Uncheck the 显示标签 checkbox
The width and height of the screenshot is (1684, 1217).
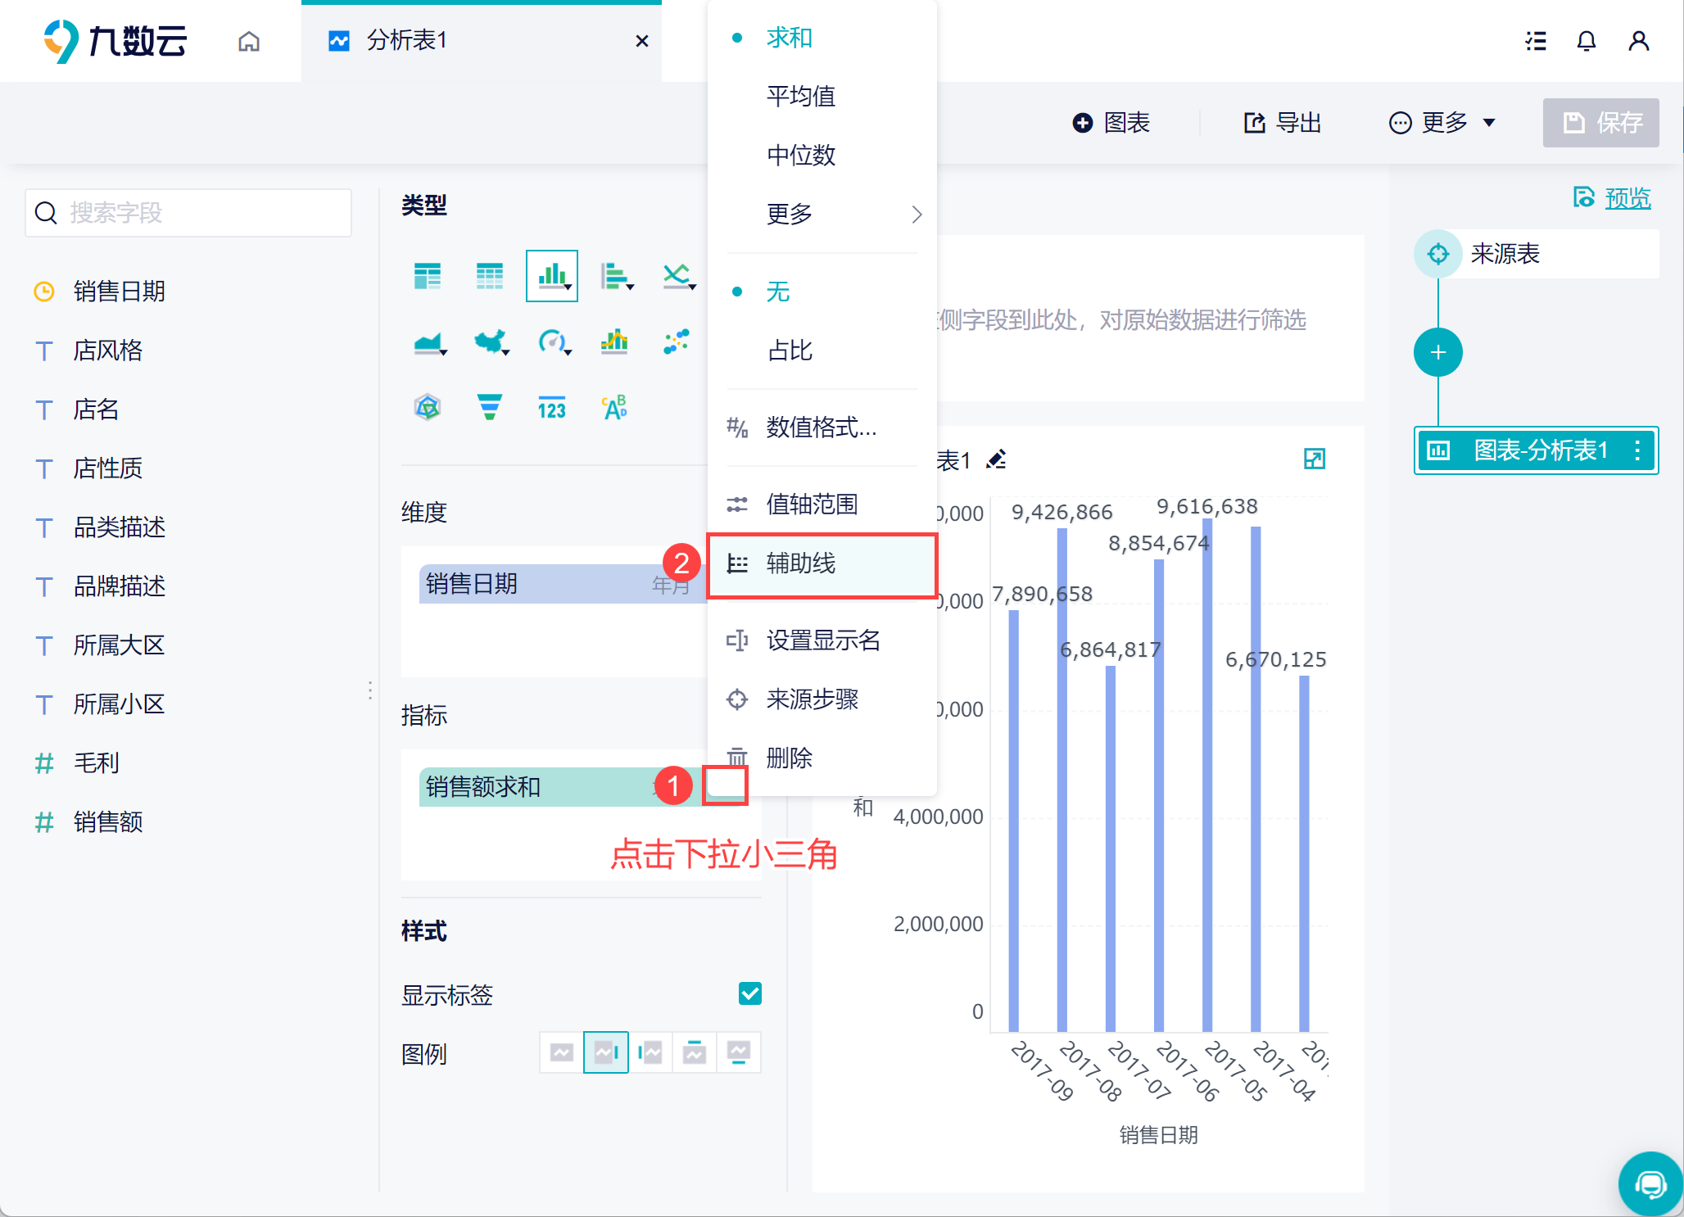click(x=749, y=993)
